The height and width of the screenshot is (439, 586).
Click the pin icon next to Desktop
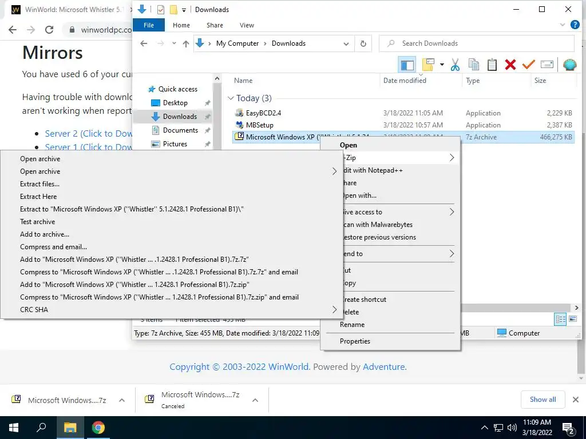[207, 103]
